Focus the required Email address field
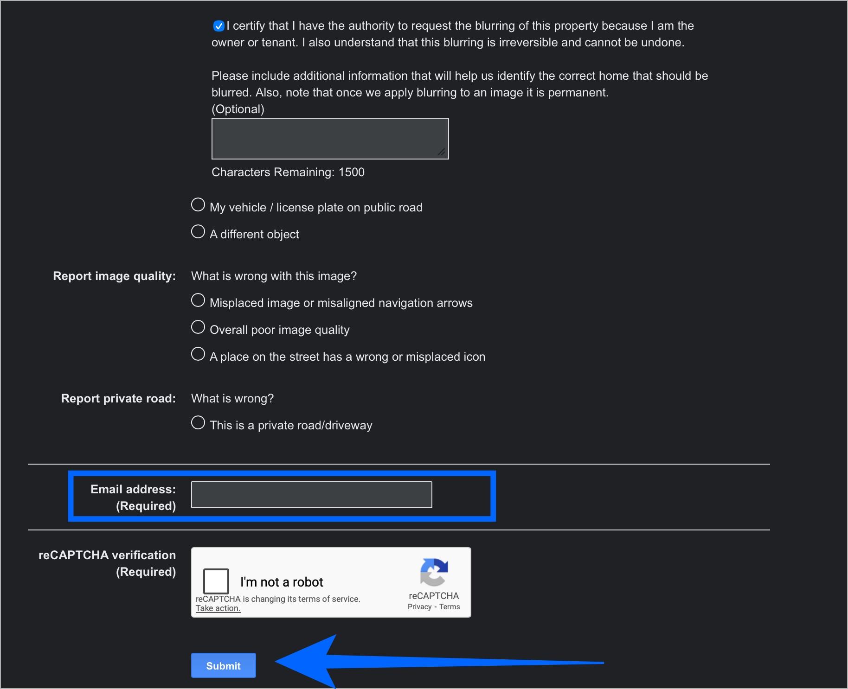This screenshot has height=689, width=848. coord(311,495)
